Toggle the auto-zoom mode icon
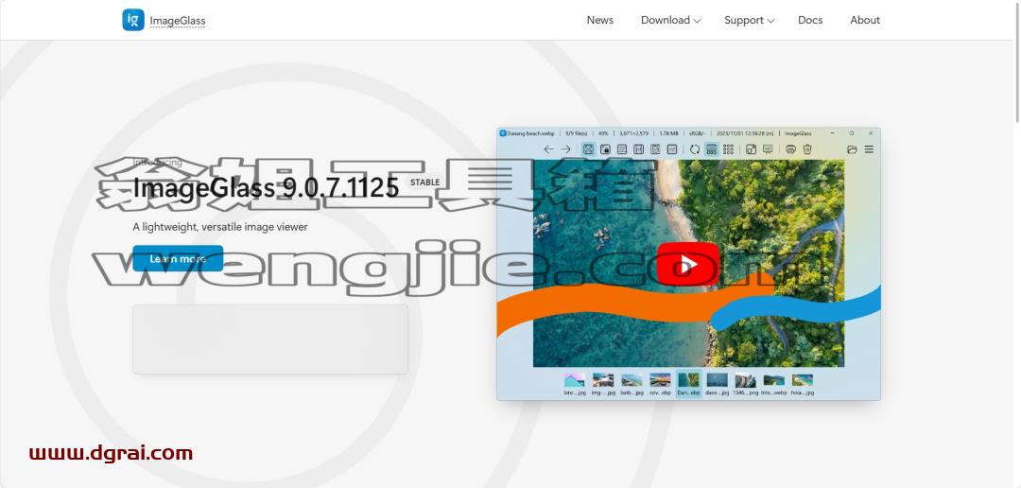1021x488 pixels. click(x=588, y=149)
